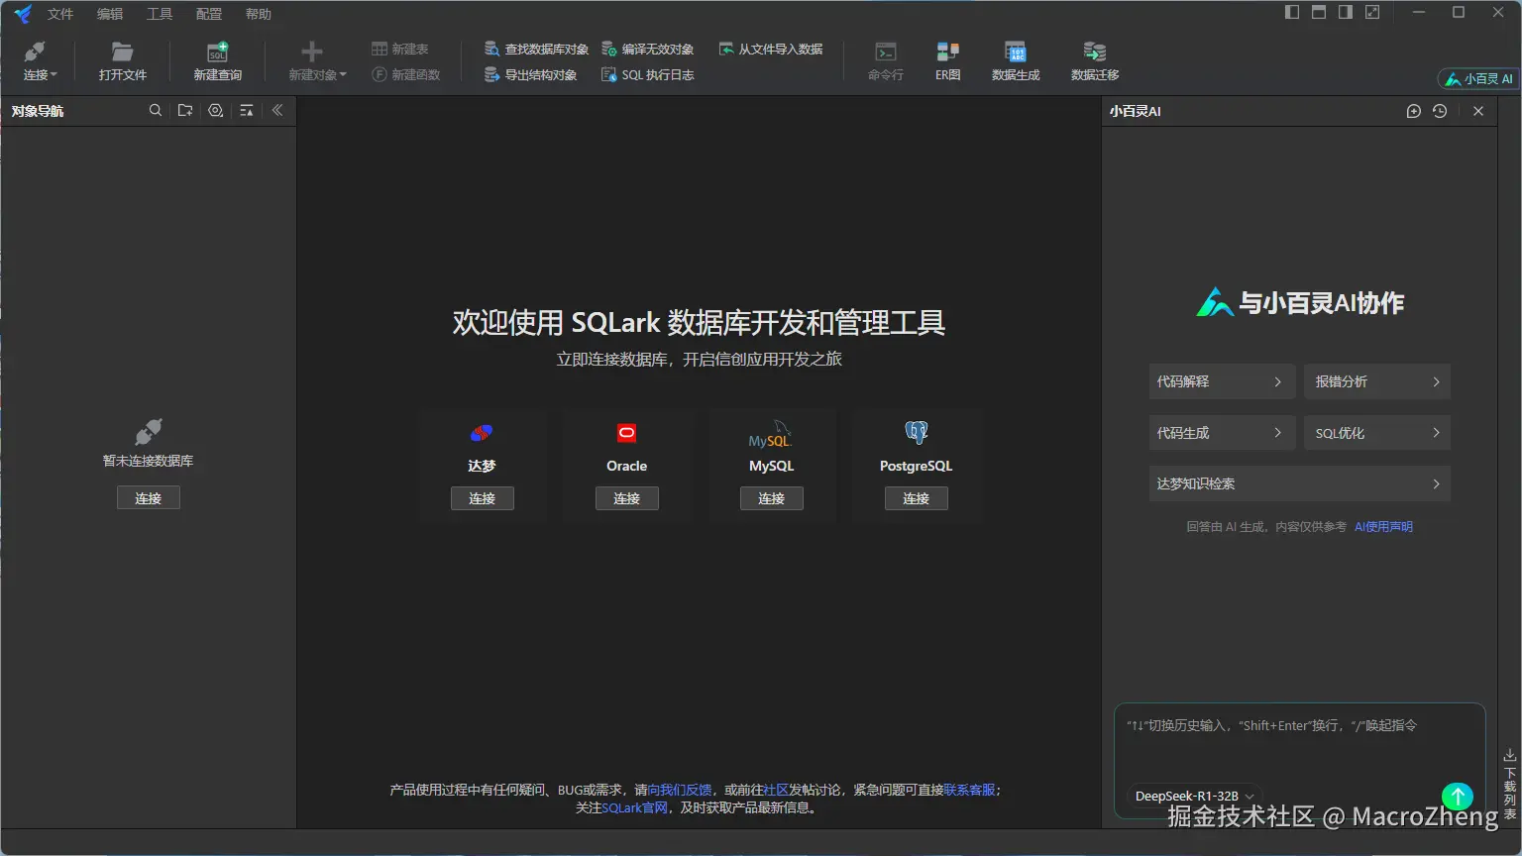Click the 新建函数 toolbar item

click(x=405, y=74)
